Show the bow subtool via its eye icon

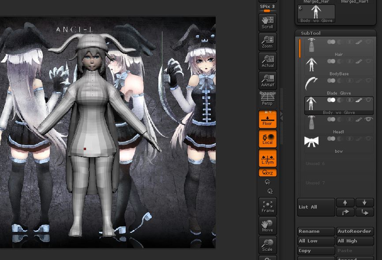(x=369, y=139)
